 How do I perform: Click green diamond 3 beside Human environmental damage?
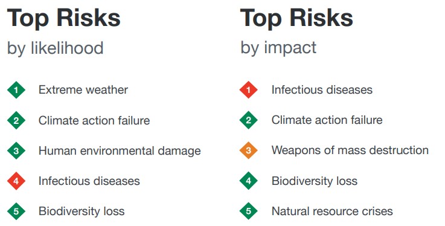[16, 150]
